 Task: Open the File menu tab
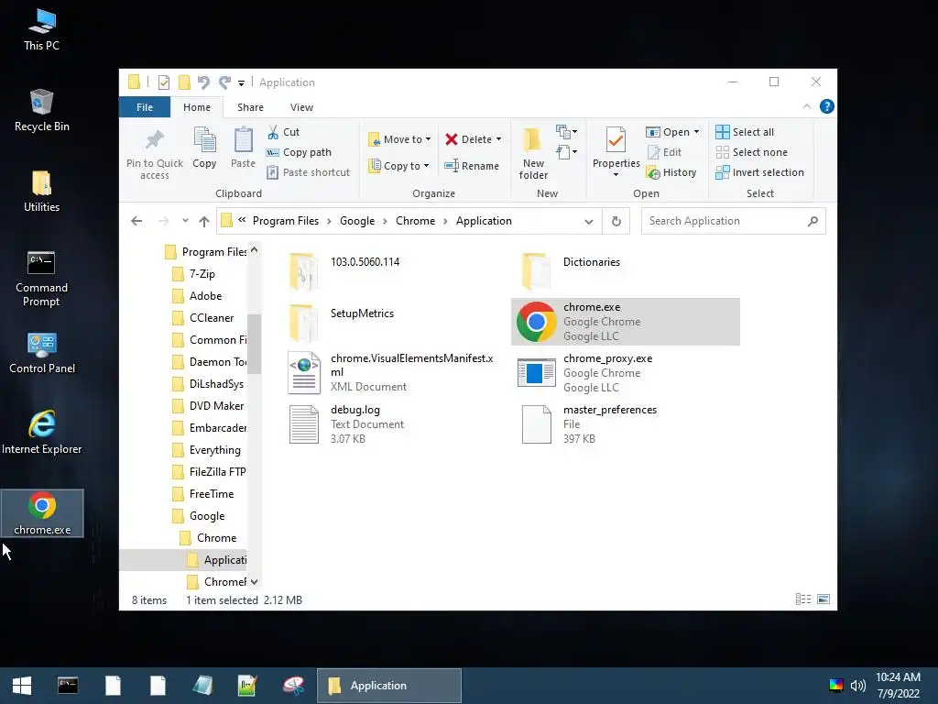(x=145, y=107)
